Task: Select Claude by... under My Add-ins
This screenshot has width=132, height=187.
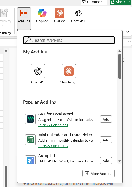Action: coord(69,74)
